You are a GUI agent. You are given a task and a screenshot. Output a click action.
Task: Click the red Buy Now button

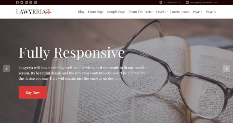(x=33, y=92)
